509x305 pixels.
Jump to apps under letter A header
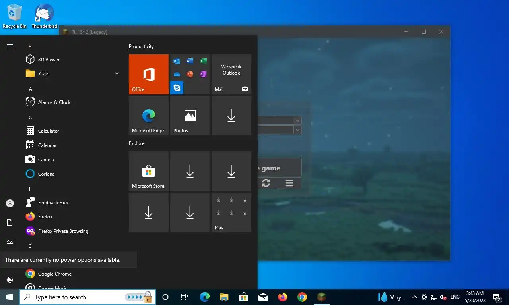(x=30, y=89)
